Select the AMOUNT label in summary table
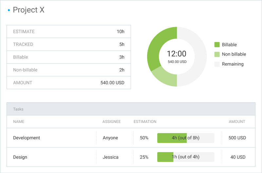The width and height of the screenshot is (262, 173). click(23, 83)
